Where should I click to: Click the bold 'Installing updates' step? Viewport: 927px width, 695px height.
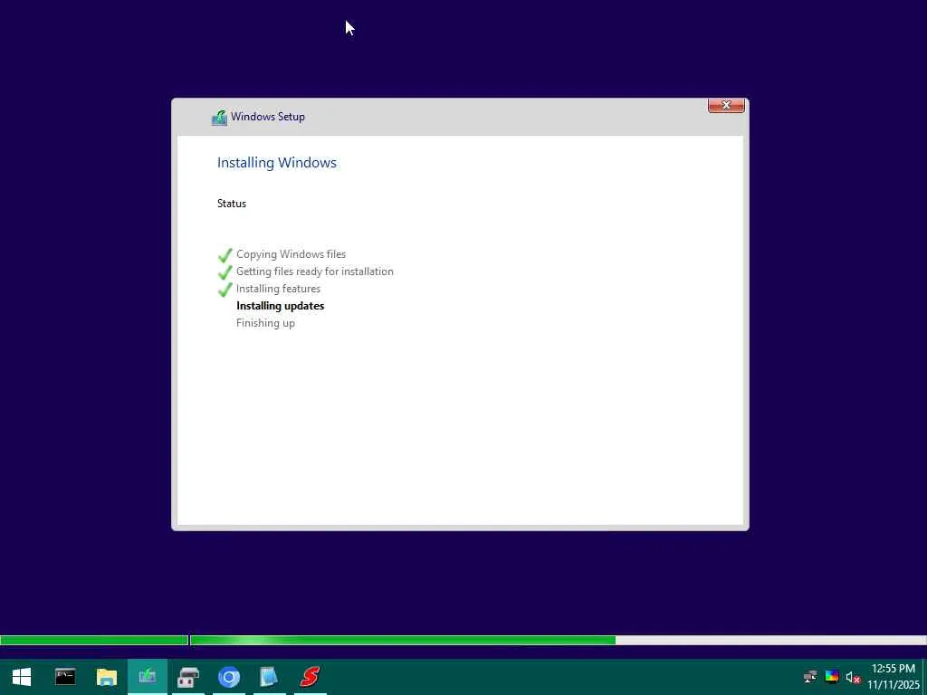tap(281, 306)
